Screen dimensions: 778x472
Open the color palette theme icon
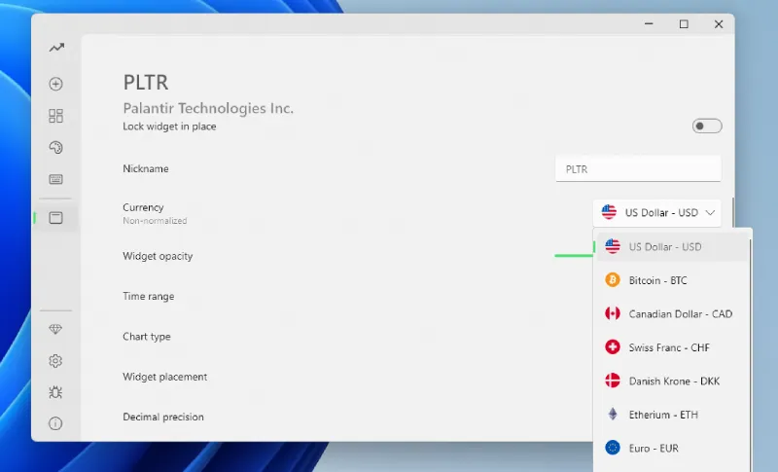coord(56,148)
